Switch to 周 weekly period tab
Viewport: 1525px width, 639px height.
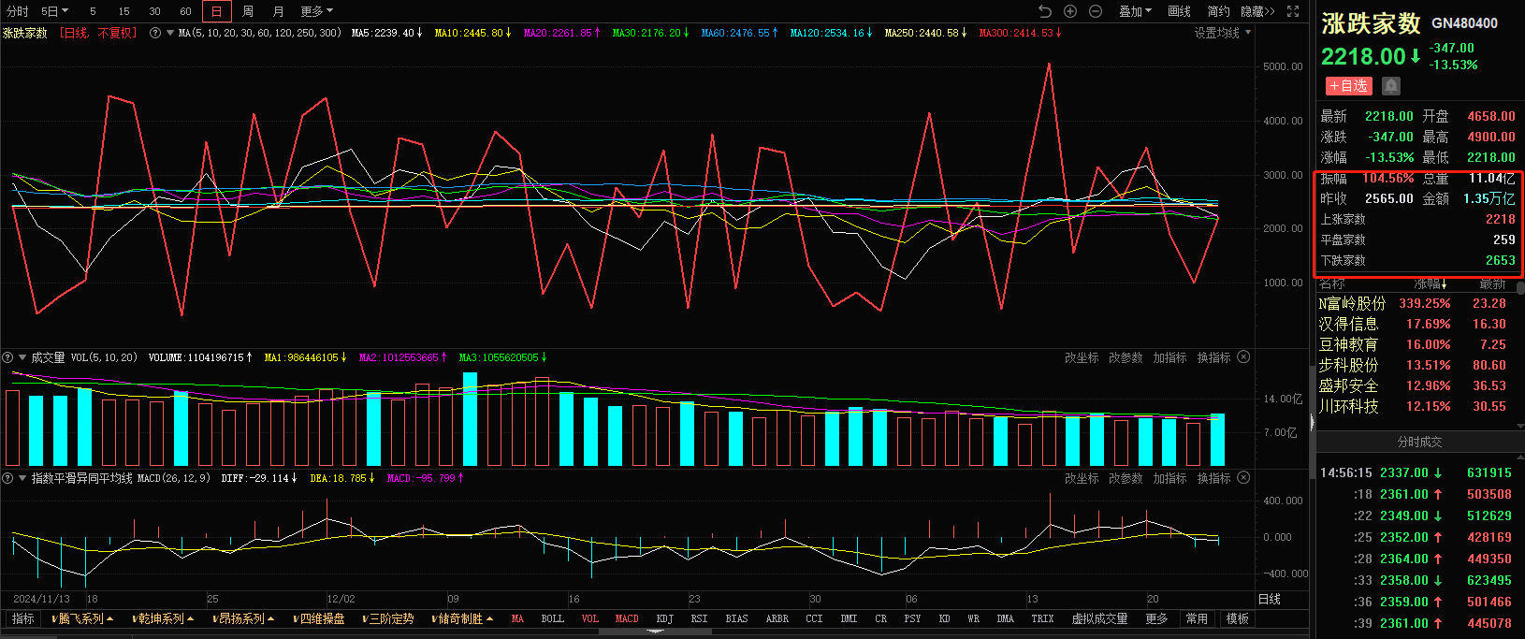pos(248,11)
